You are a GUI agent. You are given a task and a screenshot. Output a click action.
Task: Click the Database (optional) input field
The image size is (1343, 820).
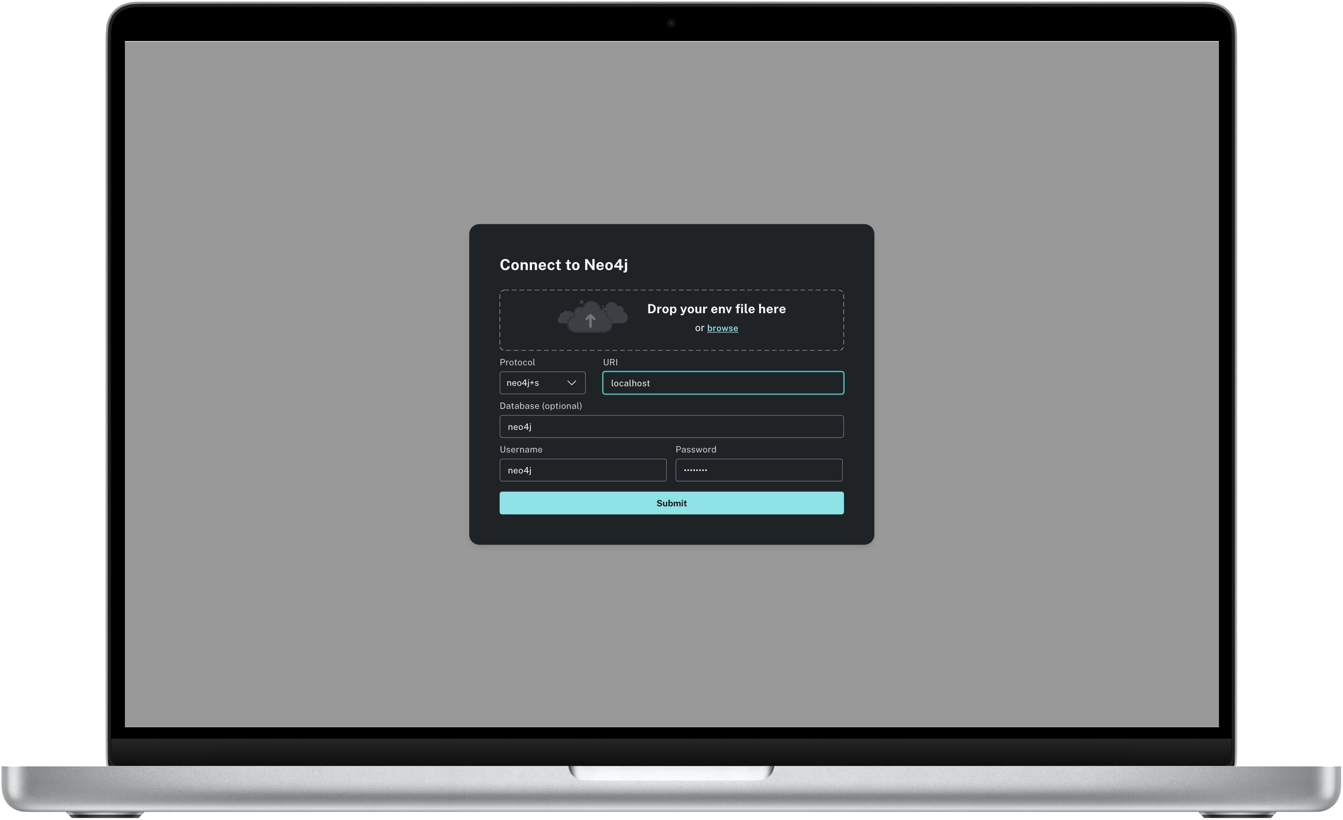pos(671,426)
